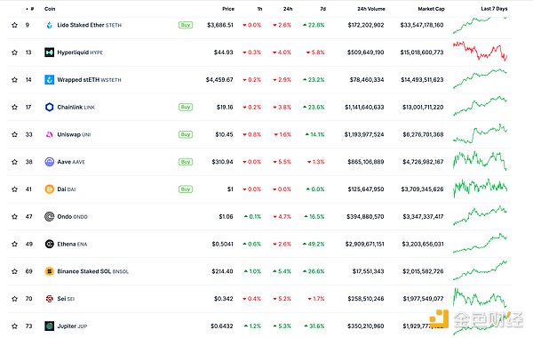533x338 pixels.
Task: Toggle favorite star for Lido Staked Ether
Action: point(14,25)
